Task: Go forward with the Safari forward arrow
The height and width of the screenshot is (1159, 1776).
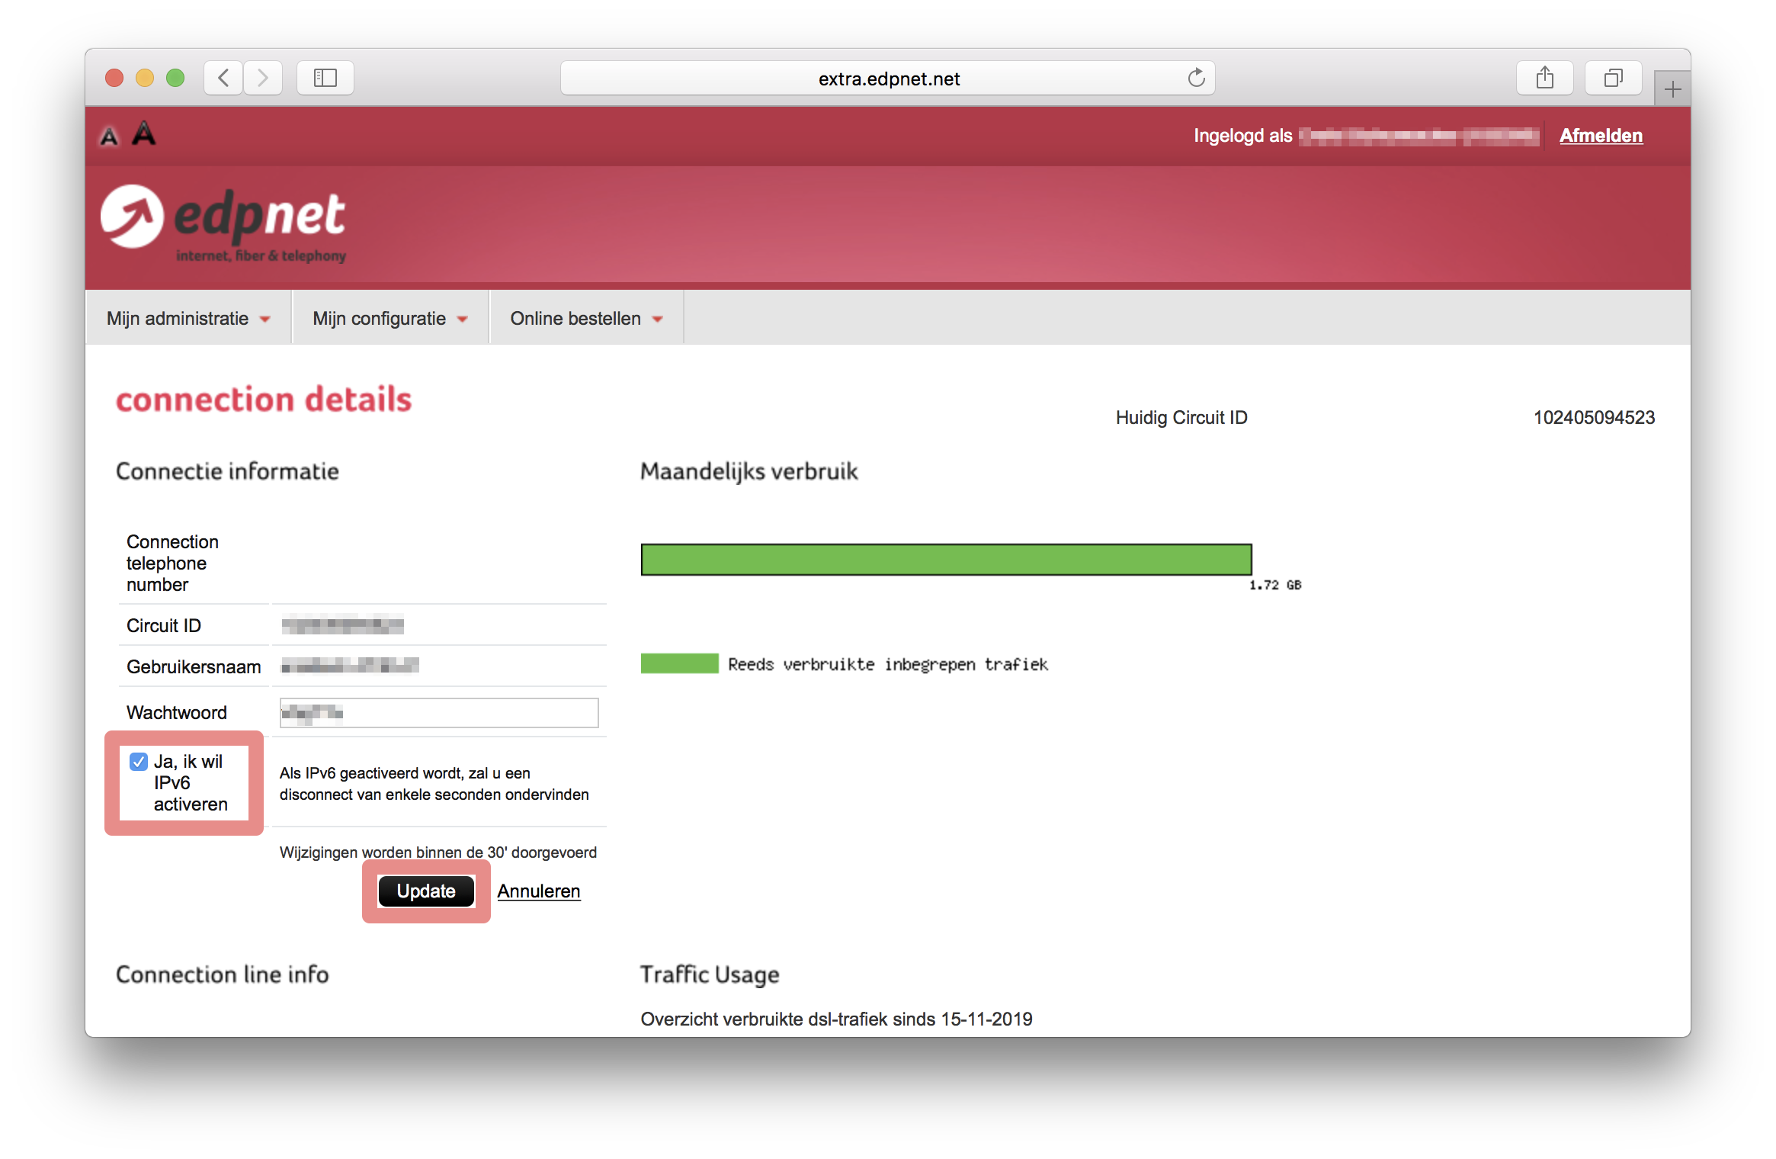Action: pos(263,78)
